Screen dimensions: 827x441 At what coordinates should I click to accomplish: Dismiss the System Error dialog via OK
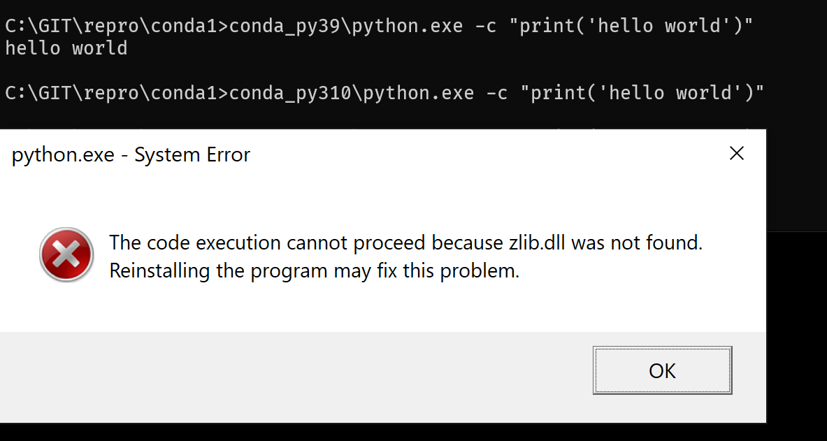661,370
